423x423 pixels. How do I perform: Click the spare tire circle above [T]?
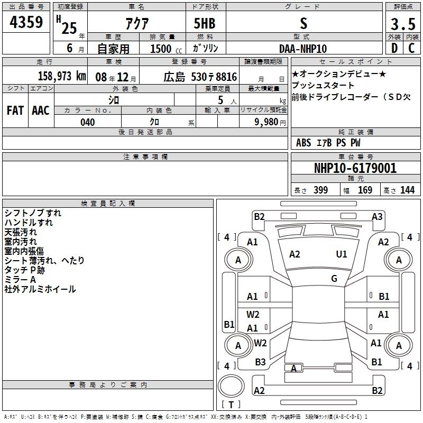[x=231, y=387]
